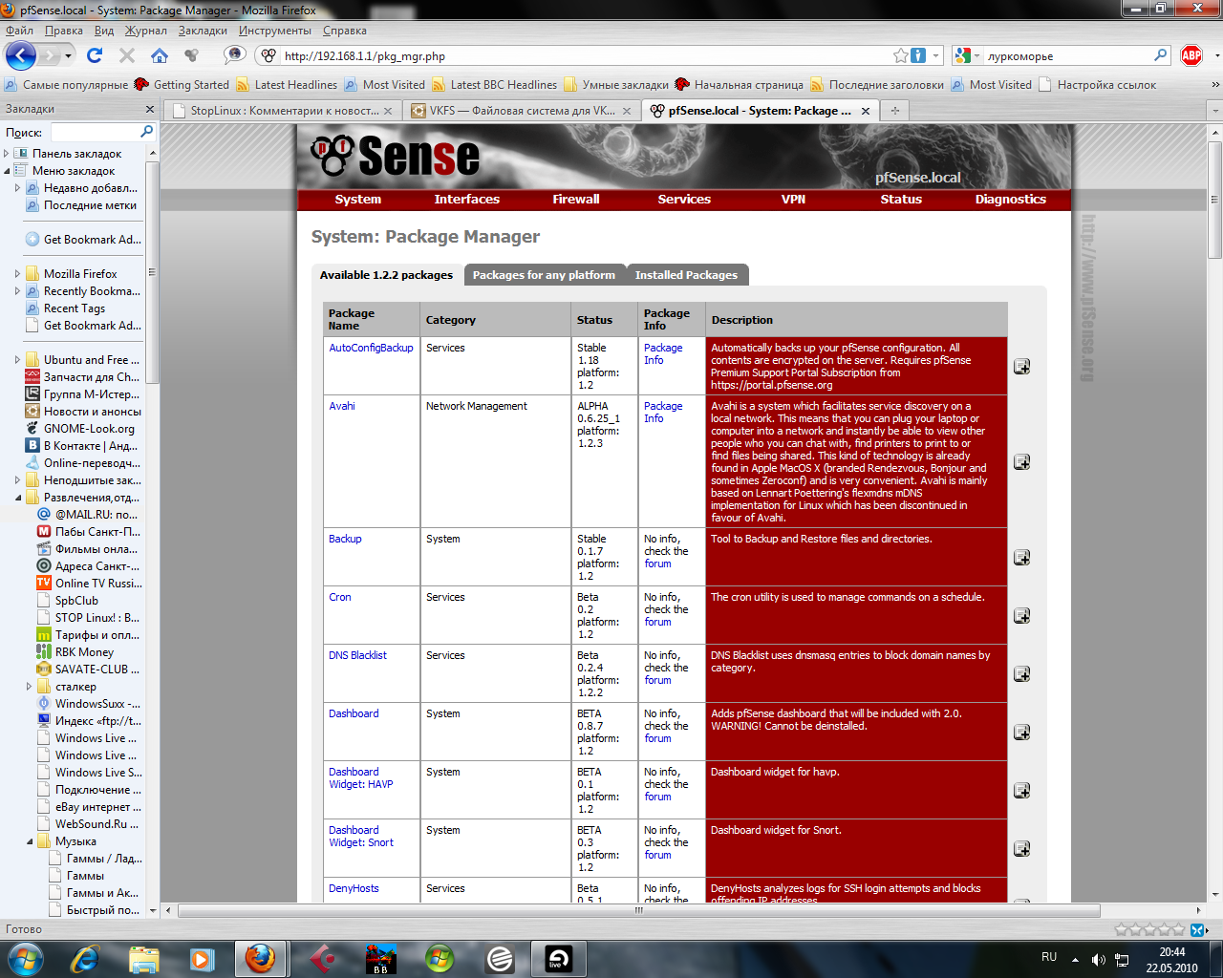Open Firefox Инструменты menu
The height and width of the screenshot is (978, 1223).
tap(275, 31)
